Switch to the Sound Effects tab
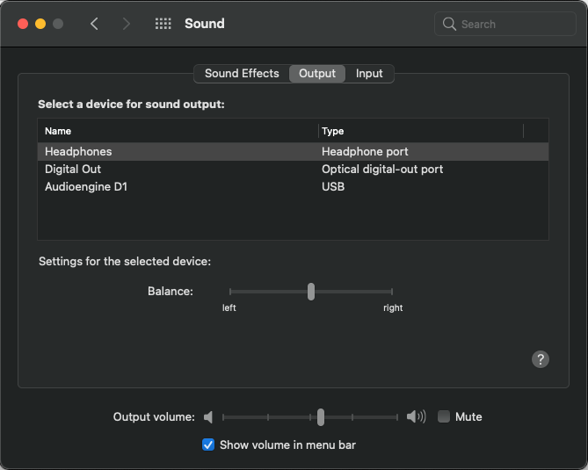This screenshot has height=470, width=588. pyautogui.click(x=242, y=74)
